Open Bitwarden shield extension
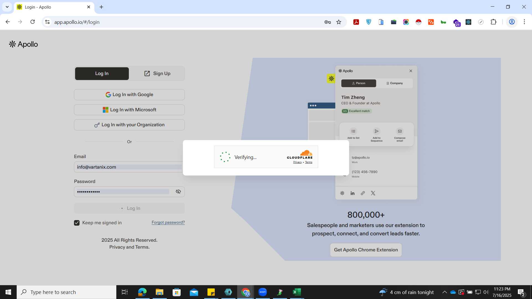The width and height of the screenshot is (532, 299). (x=369, y=22)
